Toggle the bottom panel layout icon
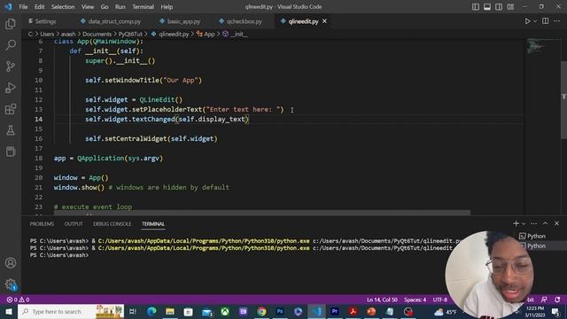 pyautogui.click(x=487, y=7)
